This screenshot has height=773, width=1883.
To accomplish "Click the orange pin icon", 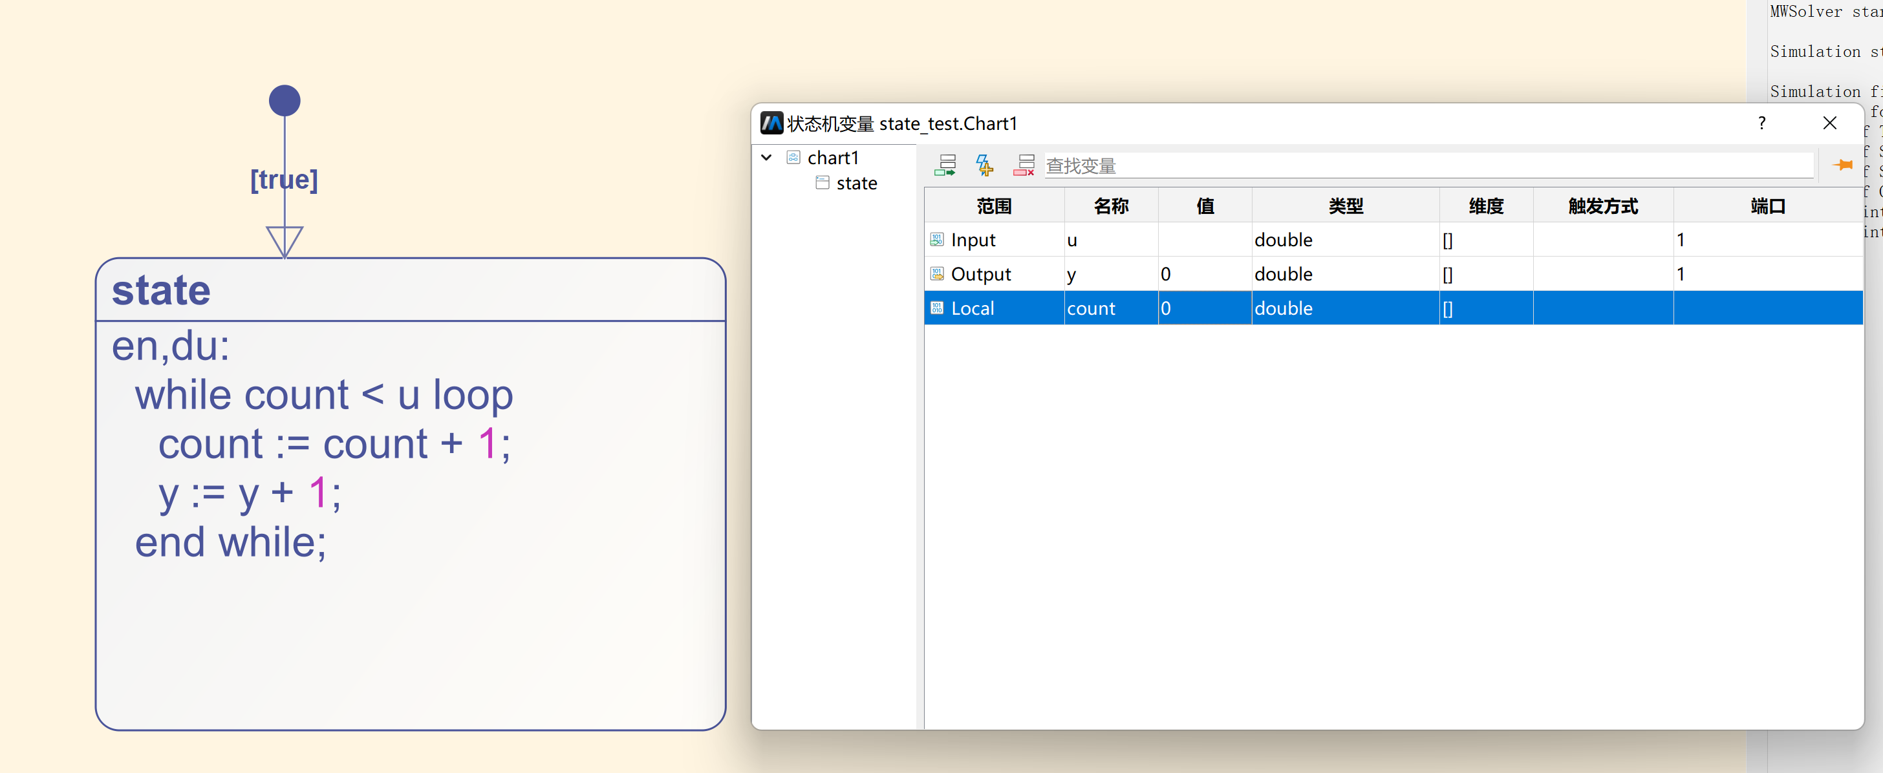I will tap(1843, 165).
